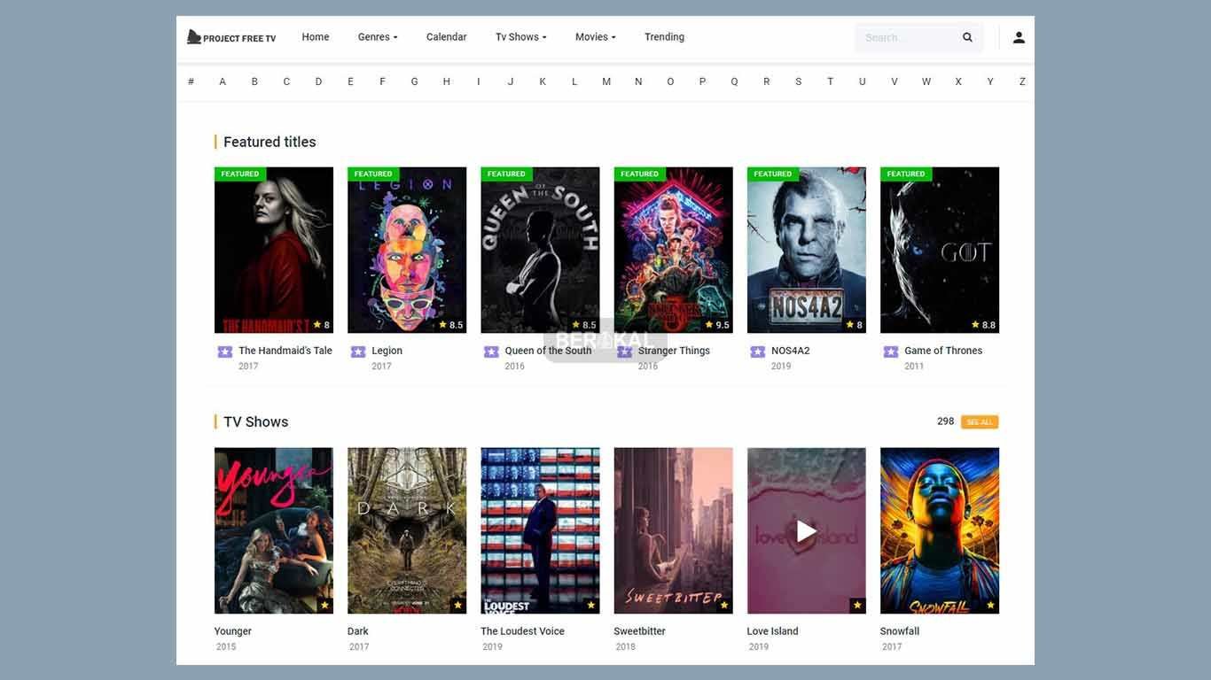Click the ticket icon beside The Handmaid's Tale

click(x=225, y=352)
